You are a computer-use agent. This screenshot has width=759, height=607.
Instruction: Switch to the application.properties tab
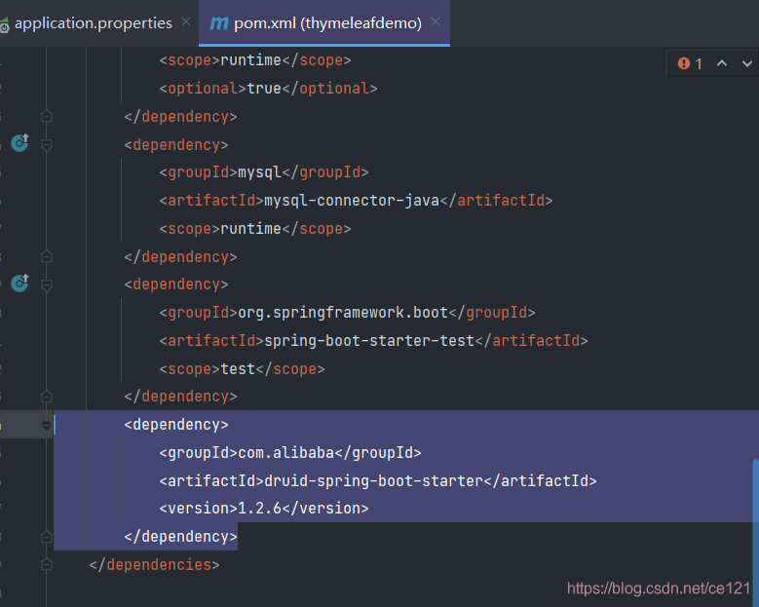coord(93,22)
